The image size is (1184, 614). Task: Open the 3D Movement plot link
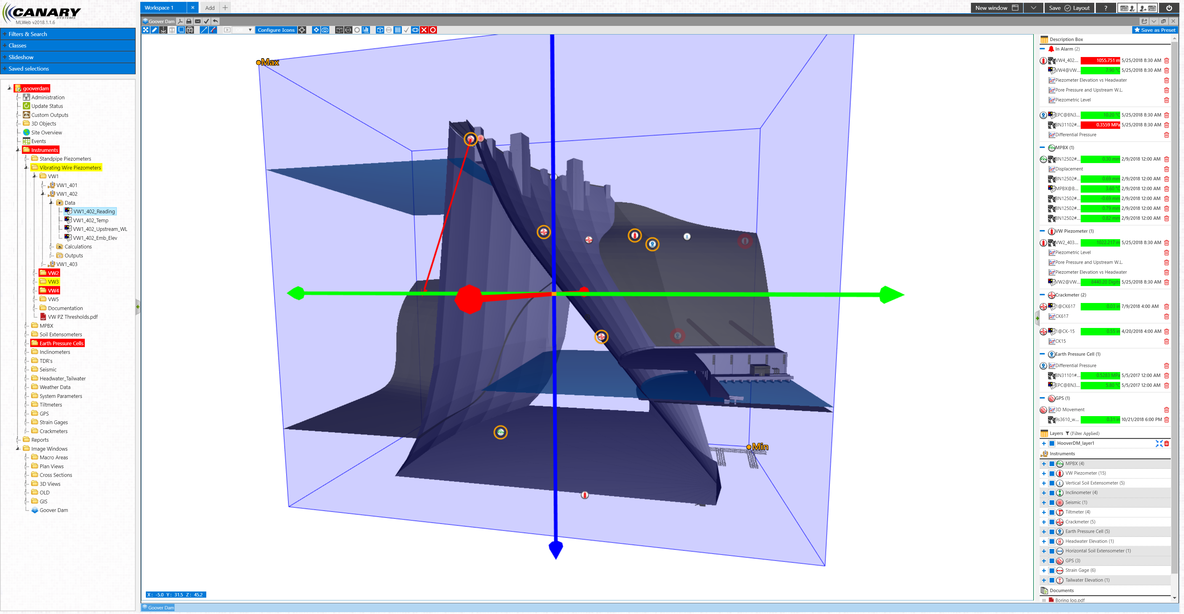tap(1070, 410)
